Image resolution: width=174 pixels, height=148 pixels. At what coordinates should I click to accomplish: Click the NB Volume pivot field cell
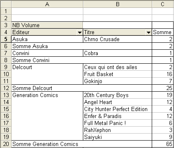(x=47, y=25)
